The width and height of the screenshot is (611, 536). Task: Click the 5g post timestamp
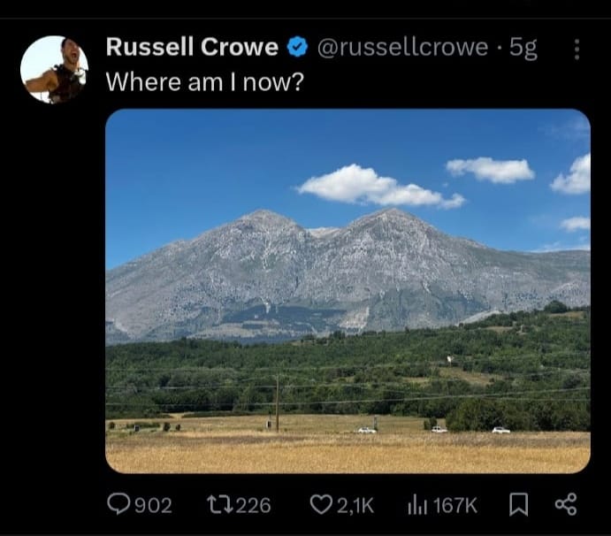[x=523, y=49]
